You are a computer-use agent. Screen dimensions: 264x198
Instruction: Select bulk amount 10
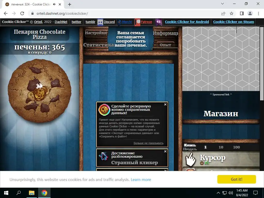click(221, 147)
